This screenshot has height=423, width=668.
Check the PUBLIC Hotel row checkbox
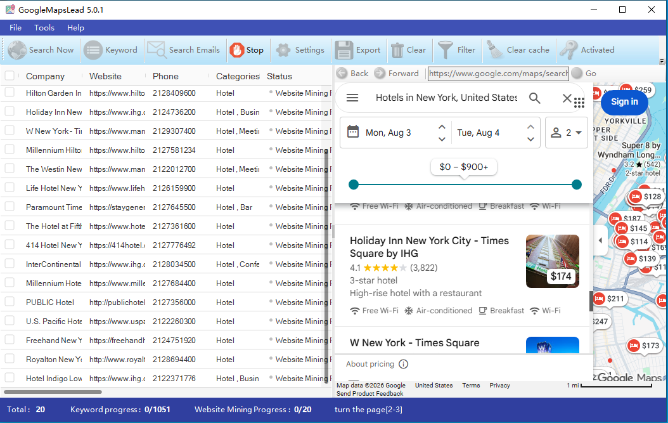click(10, 302)
